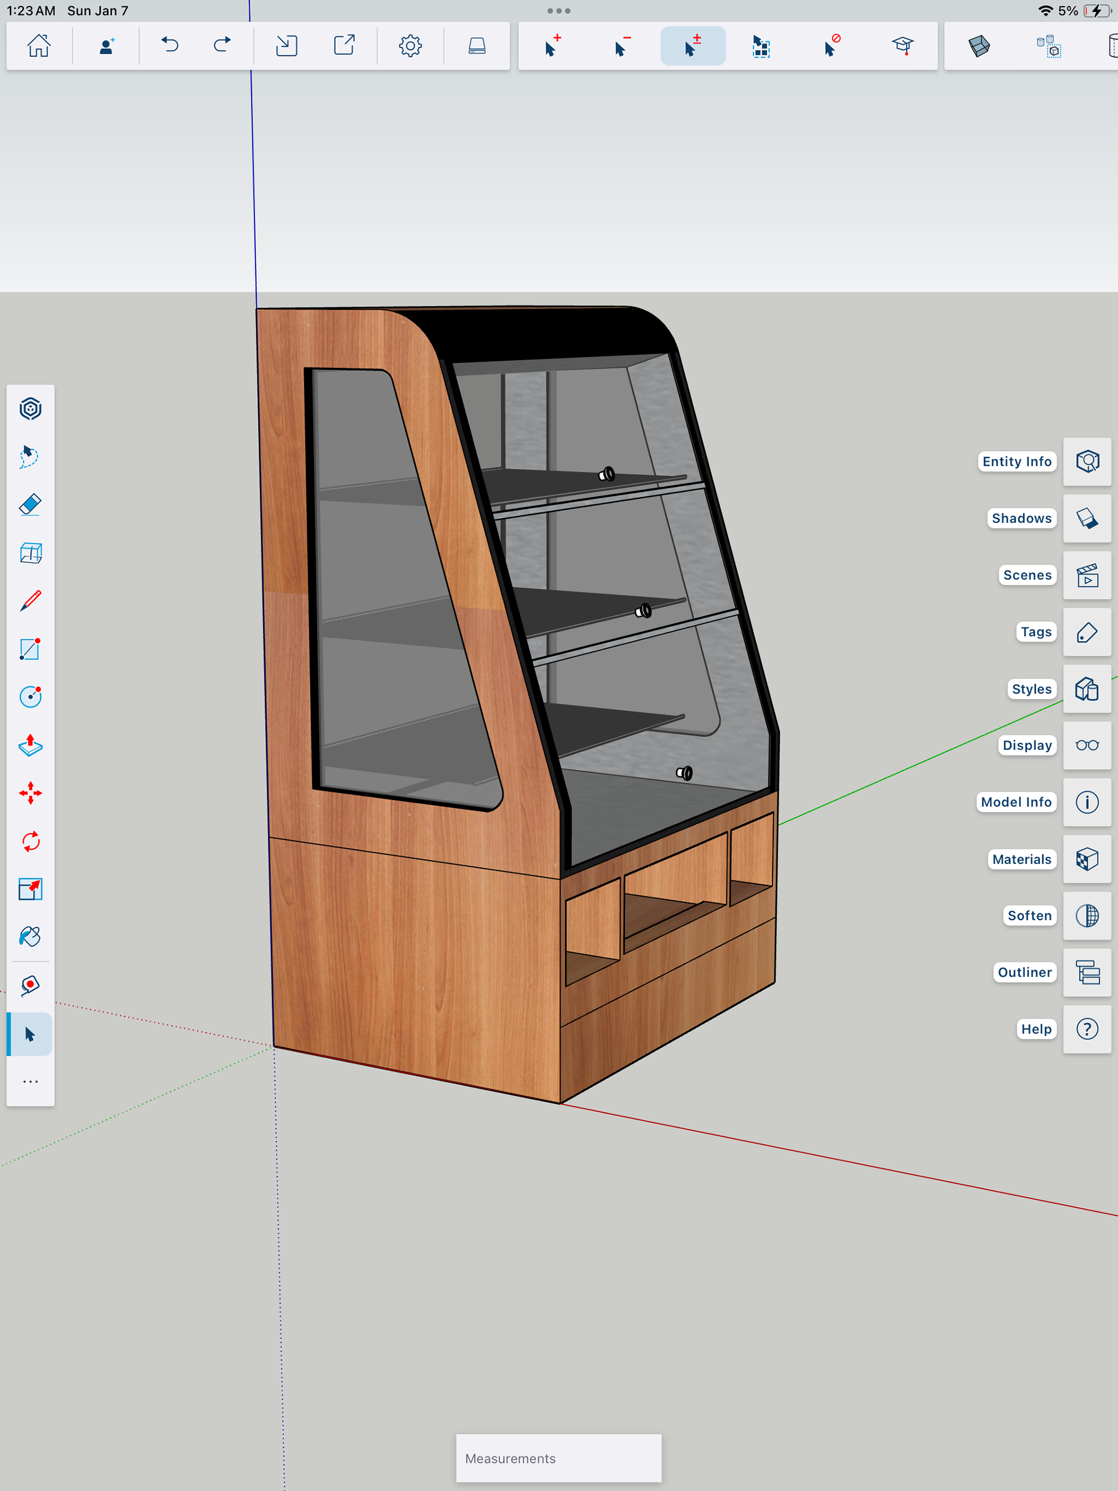Choose the Lasso Select tool
Viewport: 1118px width, 1491px height.
tap(30, 456)
